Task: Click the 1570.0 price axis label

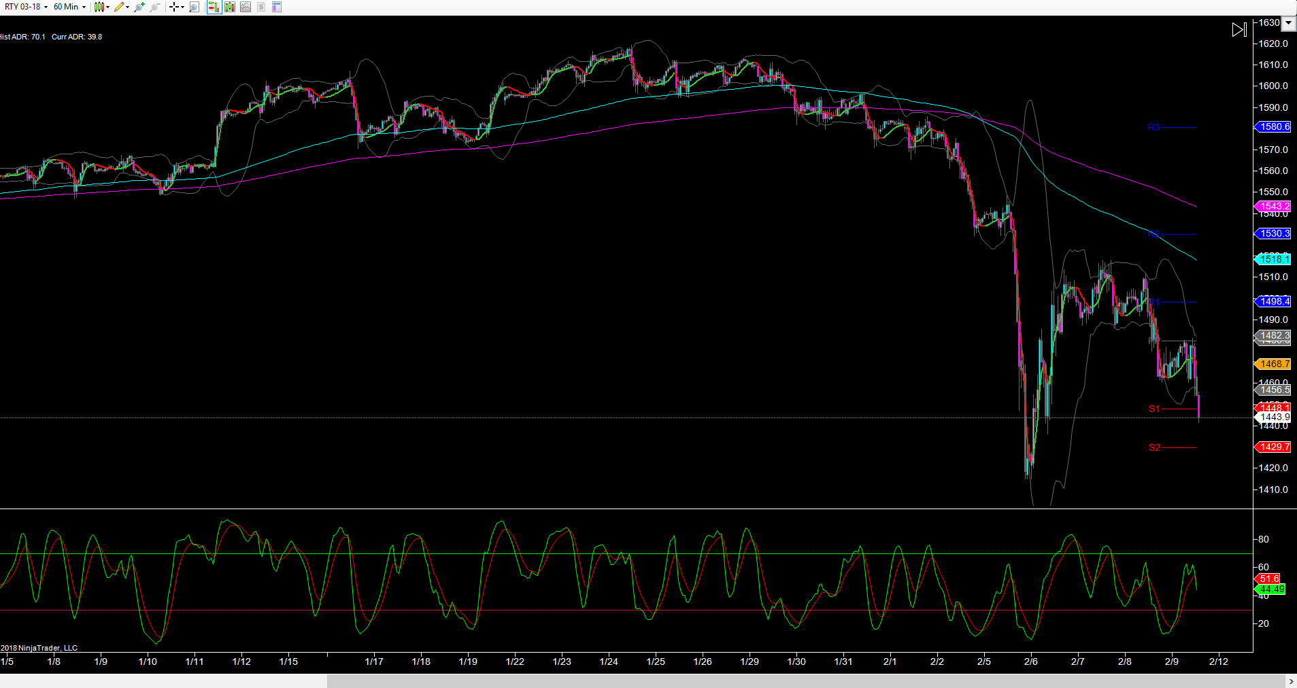Action: (x=1273, y=150)
